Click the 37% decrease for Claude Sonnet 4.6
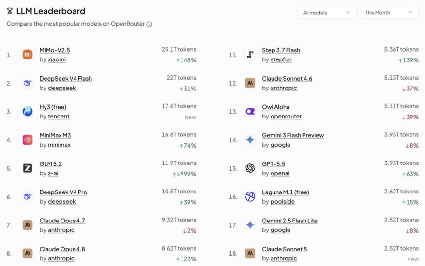This screenshot has height=266, width=425. pyautogui.click(x=410, y=89)
